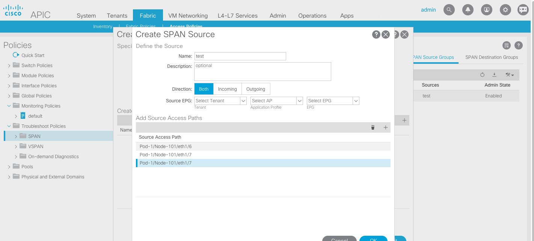Click the plus icon to add a source access path
This screenshot has width=534, height=241.
pos(385,127)
